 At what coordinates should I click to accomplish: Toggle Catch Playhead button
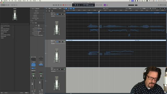point(74,9)
